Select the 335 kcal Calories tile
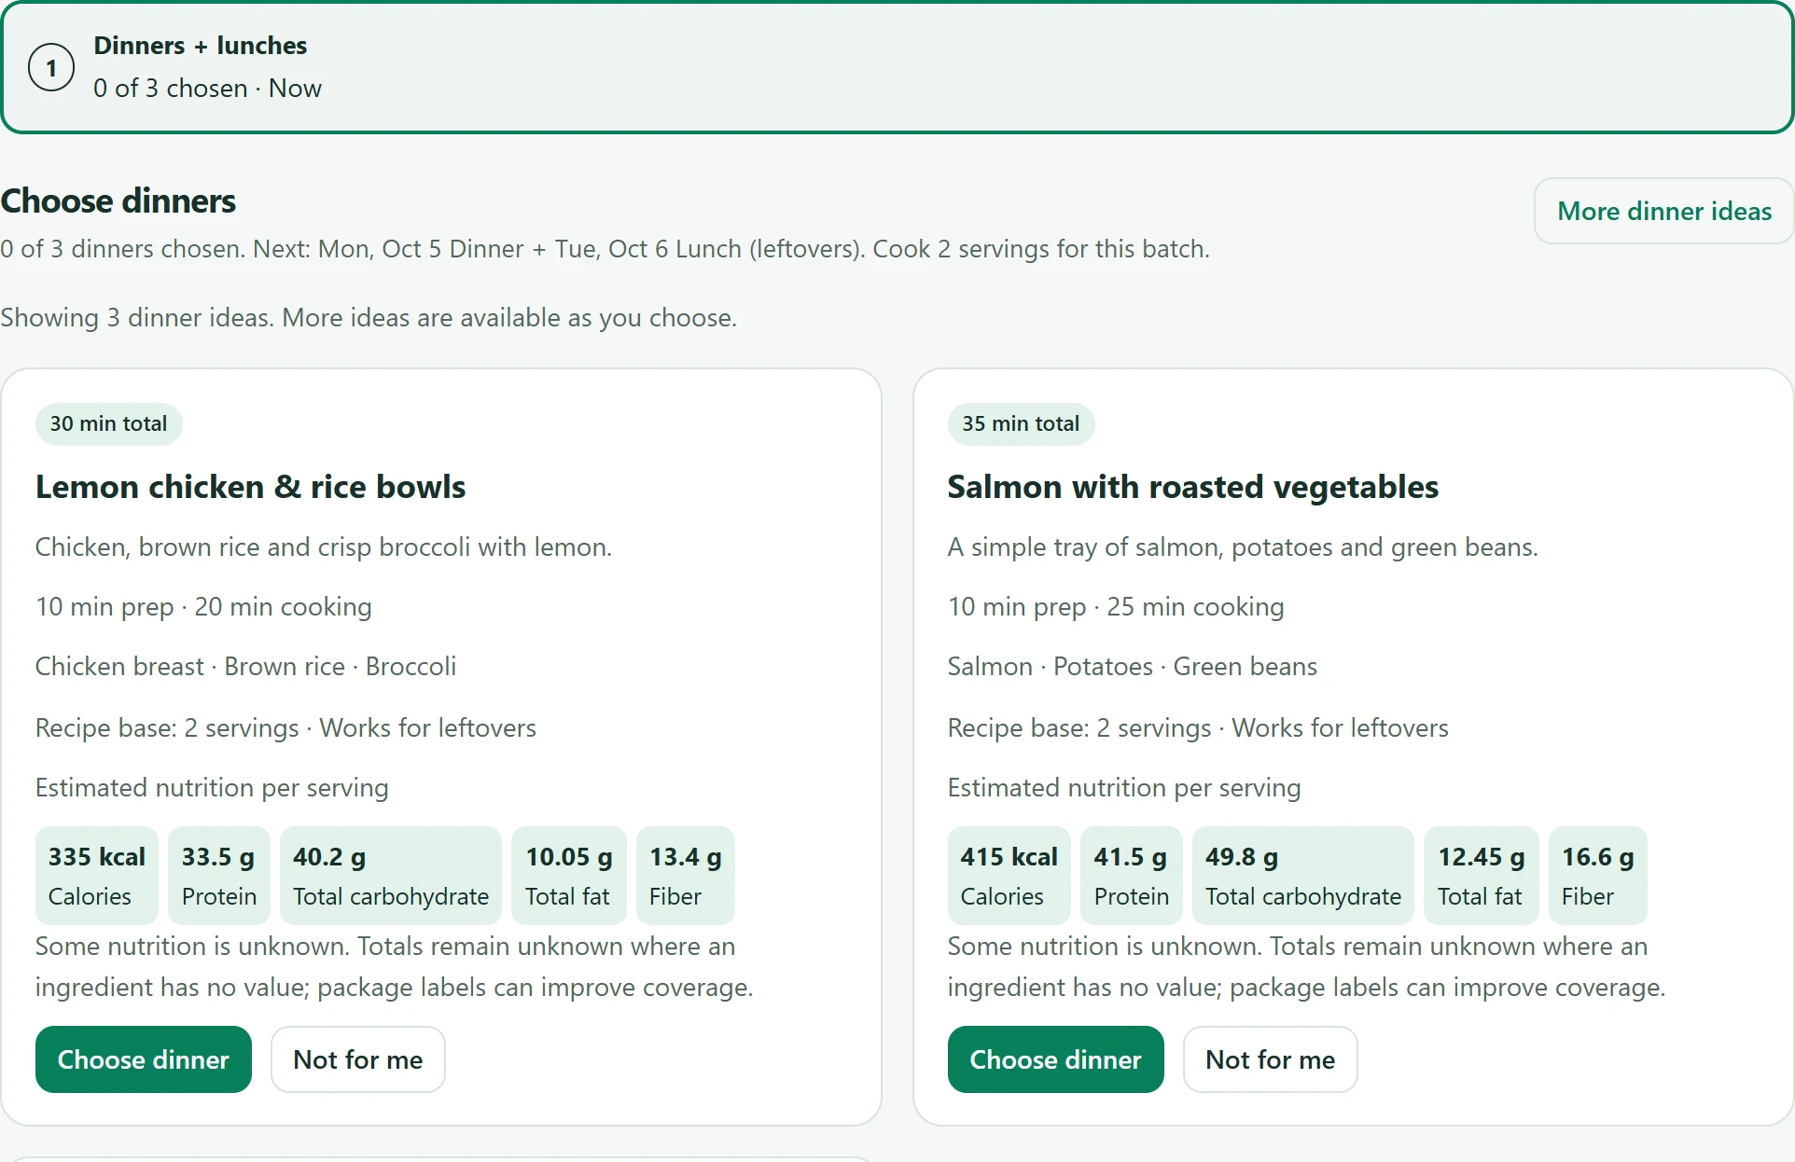The height and width of the screenshot is (1162, 1795). pos(97,876)
